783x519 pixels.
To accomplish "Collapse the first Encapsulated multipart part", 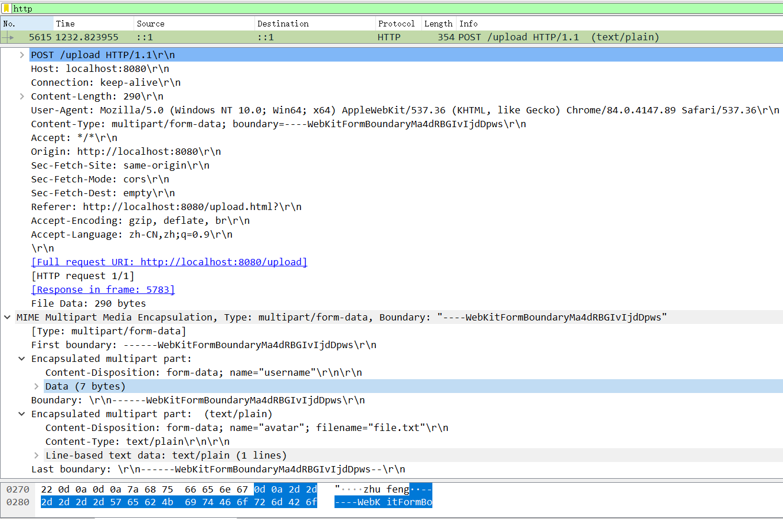I will [22, 359].
